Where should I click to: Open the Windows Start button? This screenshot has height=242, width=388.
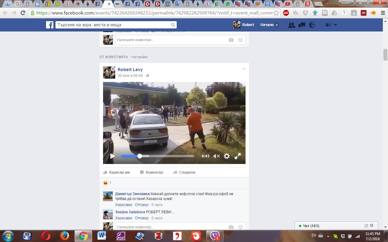(8, 236)
